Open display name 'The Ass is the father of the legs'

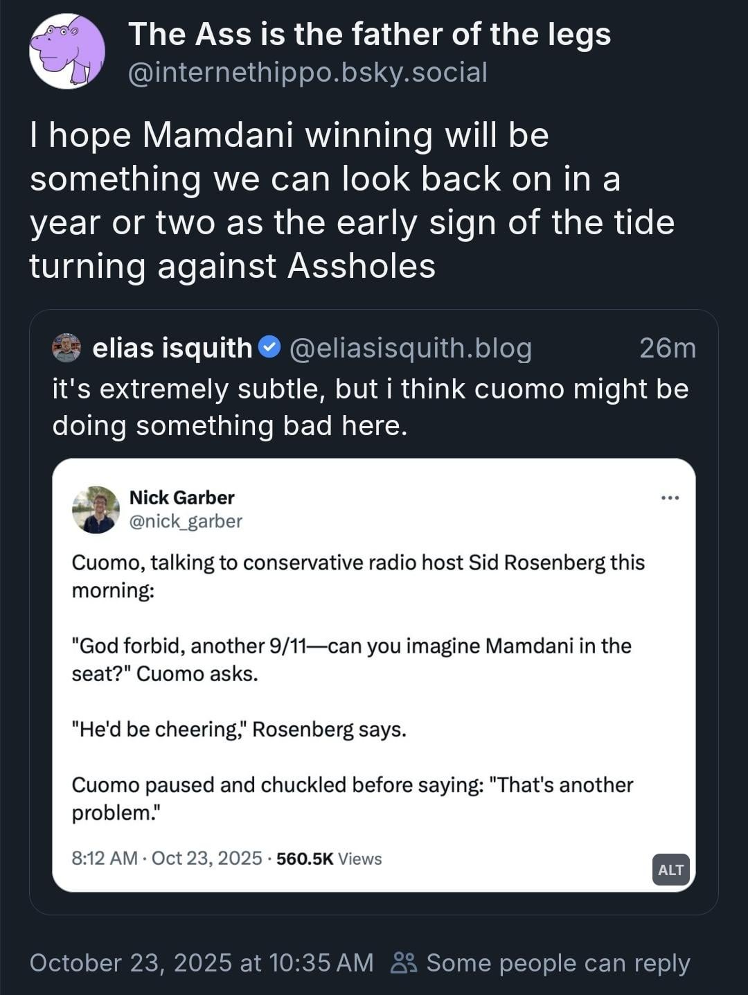pos(369,34)
